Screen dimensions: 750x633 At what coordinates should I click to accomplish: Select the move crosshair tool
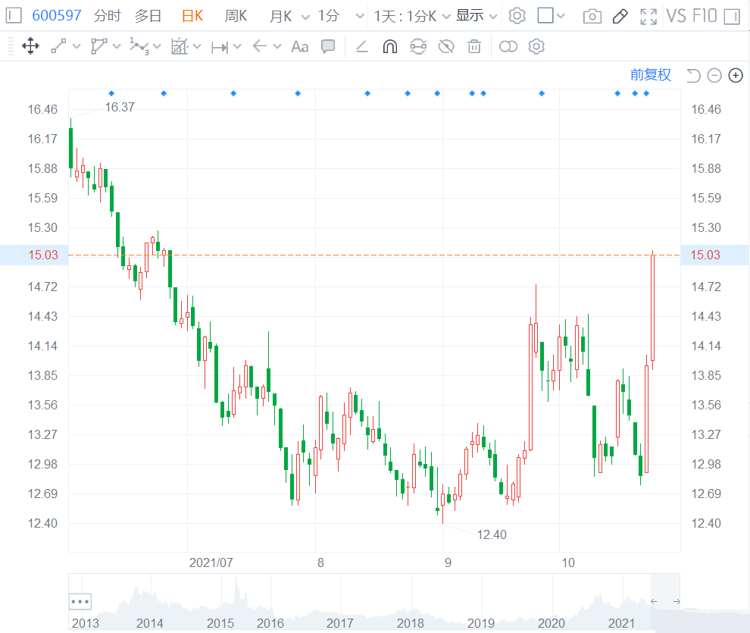[x=30, y=47]
